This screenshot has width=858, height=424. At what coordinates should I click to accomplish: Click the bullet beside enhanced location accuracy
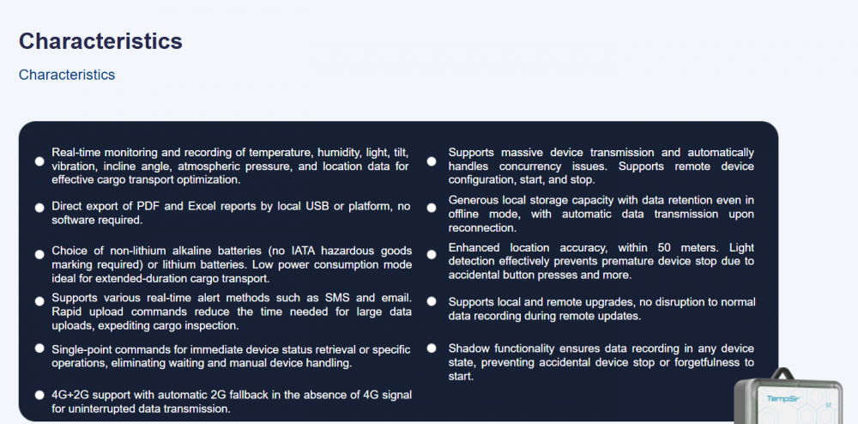click(431, 255)
